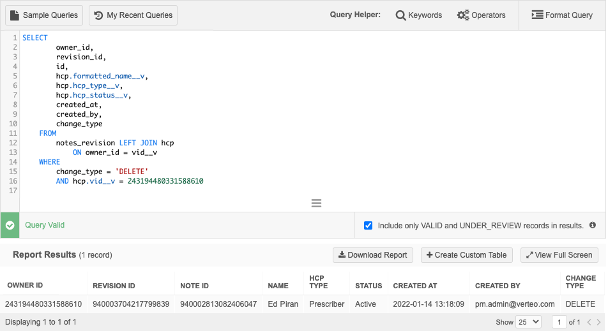This screenshot has height=331, width=608.
Task: Download the report results
Action: pyautogui.click(x=372, y=255)
